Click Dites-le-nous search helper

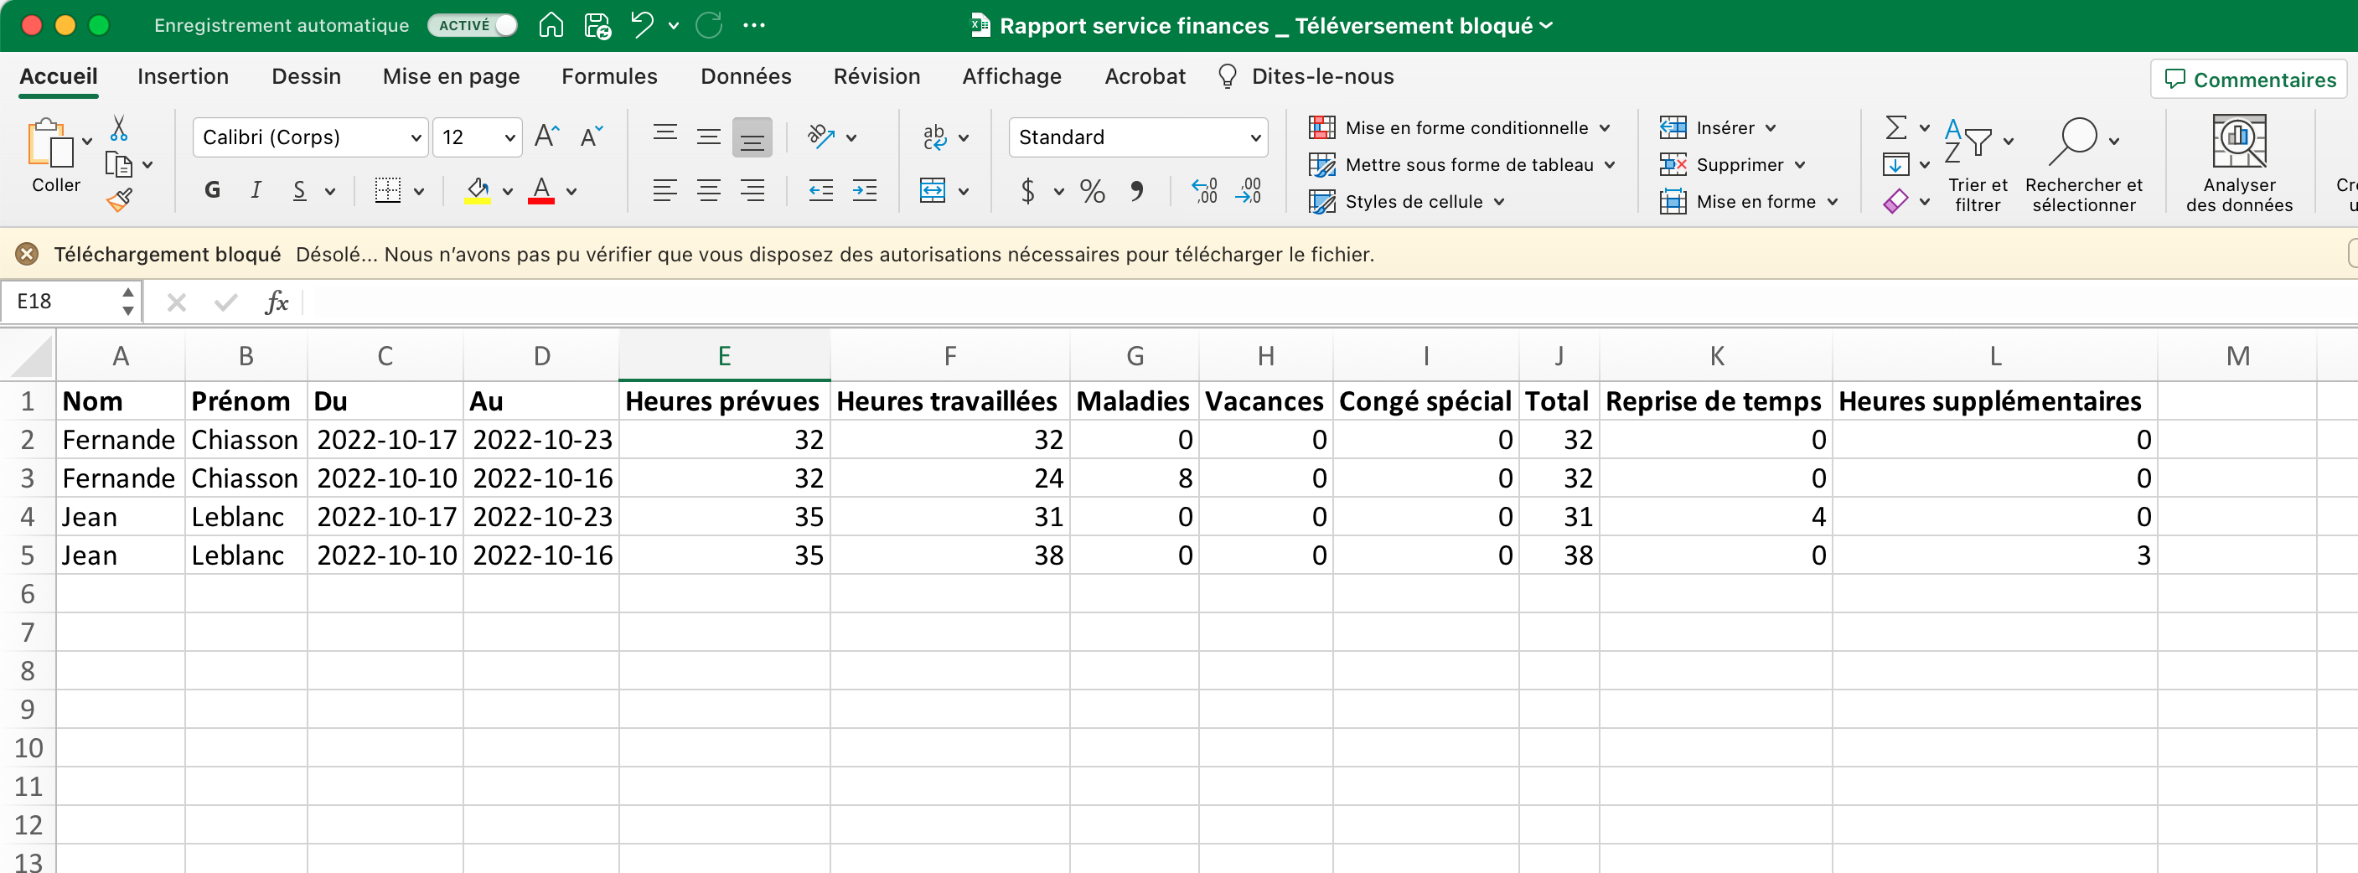pyautogui.click(x=1306, y=76)
